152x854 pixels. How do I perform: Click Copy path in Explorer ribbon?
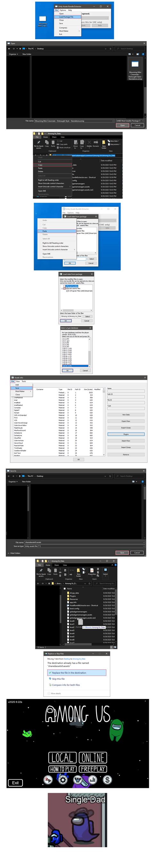pos(62,144)
